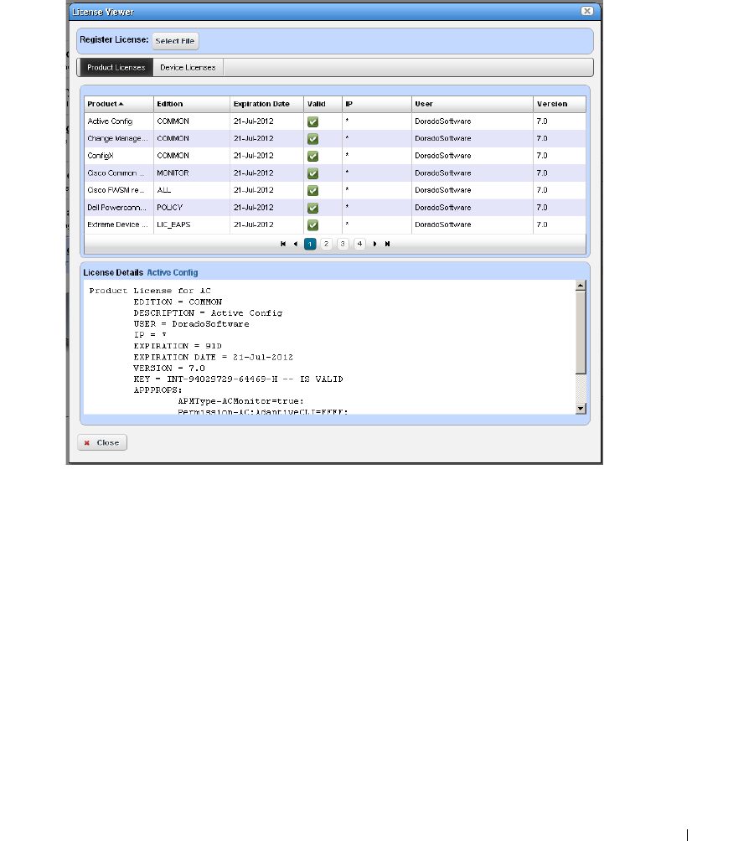Viewport: 754px width, 841px height.
Task: Click valid checkmark for Extreme Device row
Action: 312,224
